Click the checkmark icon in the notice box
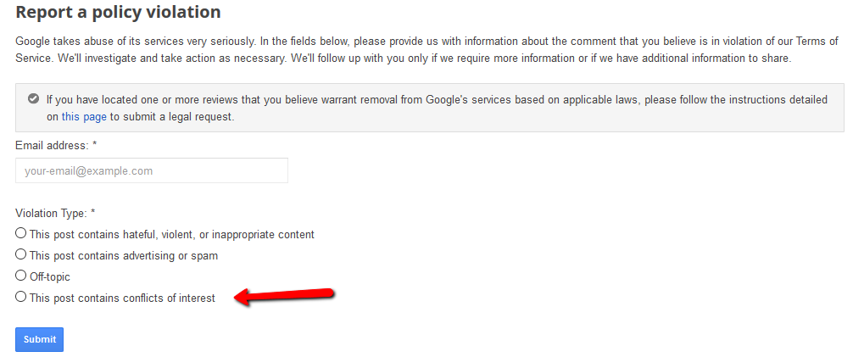 [34, 99]
